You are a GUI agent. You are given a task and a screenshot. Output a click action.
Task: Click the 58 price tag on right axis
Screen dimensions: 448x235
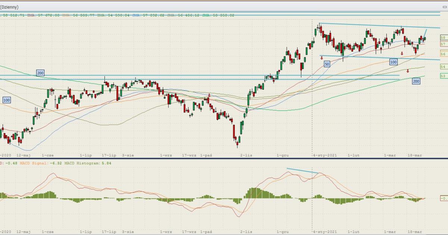pos(443,38)
